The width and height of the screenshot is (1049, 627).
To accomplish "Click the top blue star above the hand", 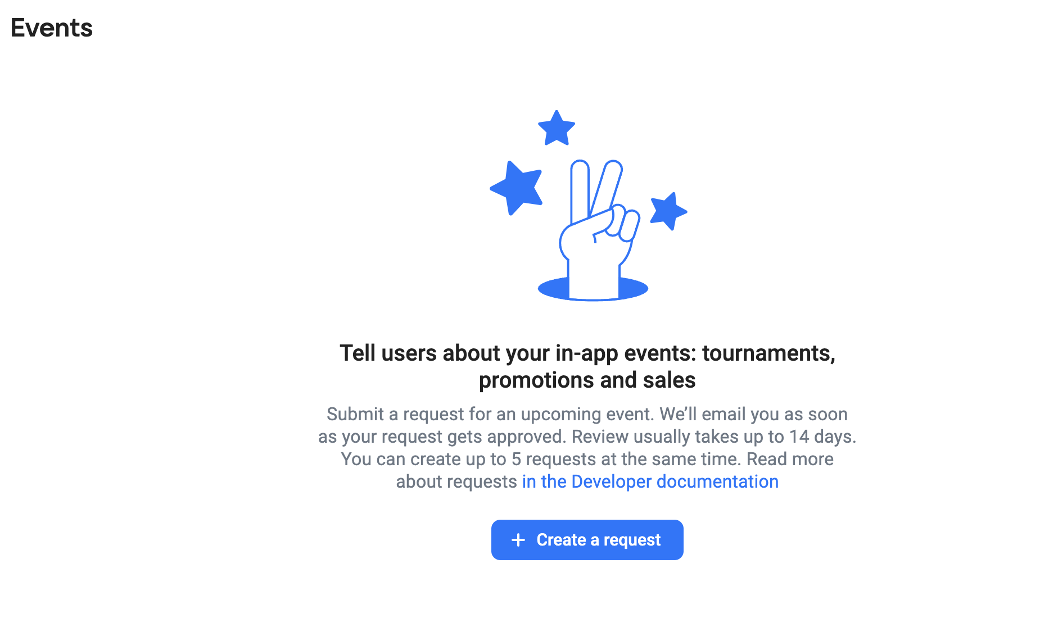I will (557, 128).
